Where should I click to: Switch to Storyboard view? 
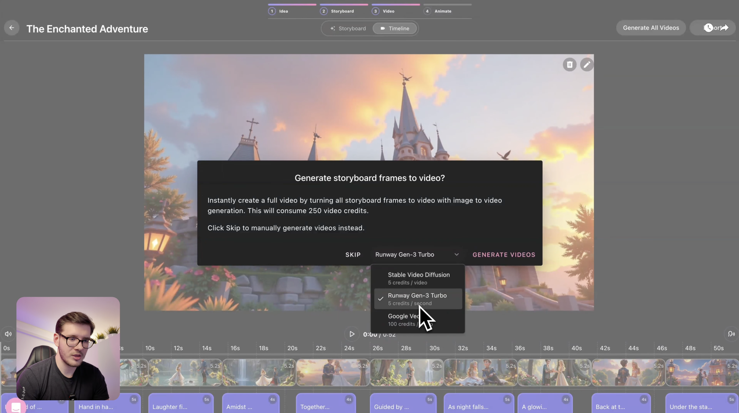[x=348, y=28]
